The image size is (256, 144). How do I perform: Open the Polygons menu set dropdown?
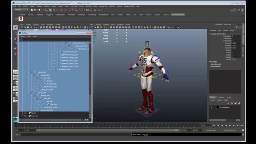point(21,10)
